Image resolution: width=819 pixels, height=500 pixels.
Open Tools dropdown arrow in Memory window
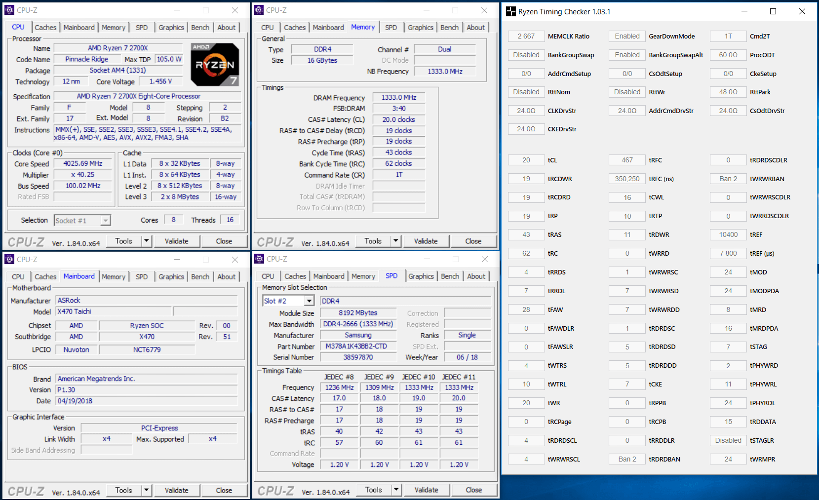tap(395, 241)
